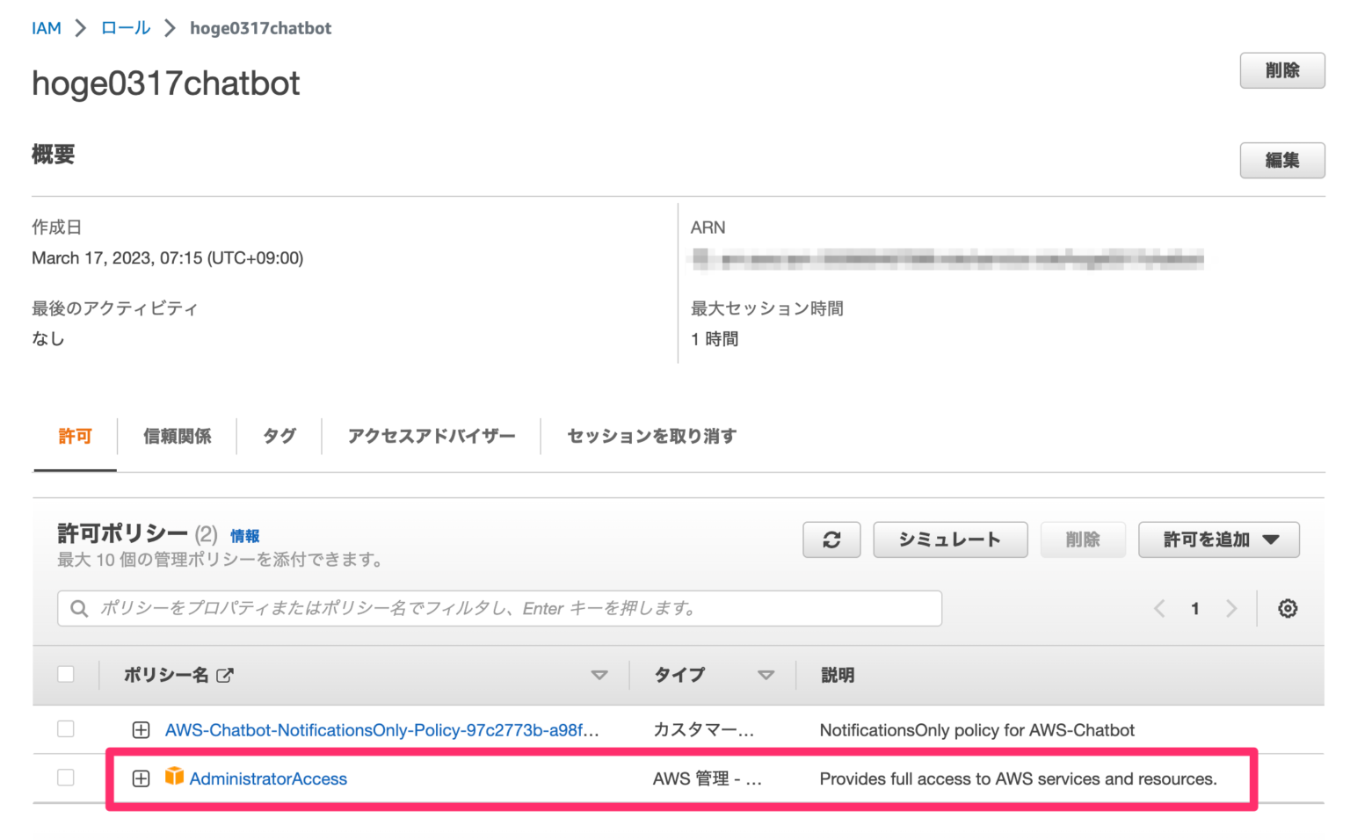The height and width of the screenshot is (840, 1350).
Task: Switch to the アクセスアドバイザー tab
Action: tap(431, 437)
